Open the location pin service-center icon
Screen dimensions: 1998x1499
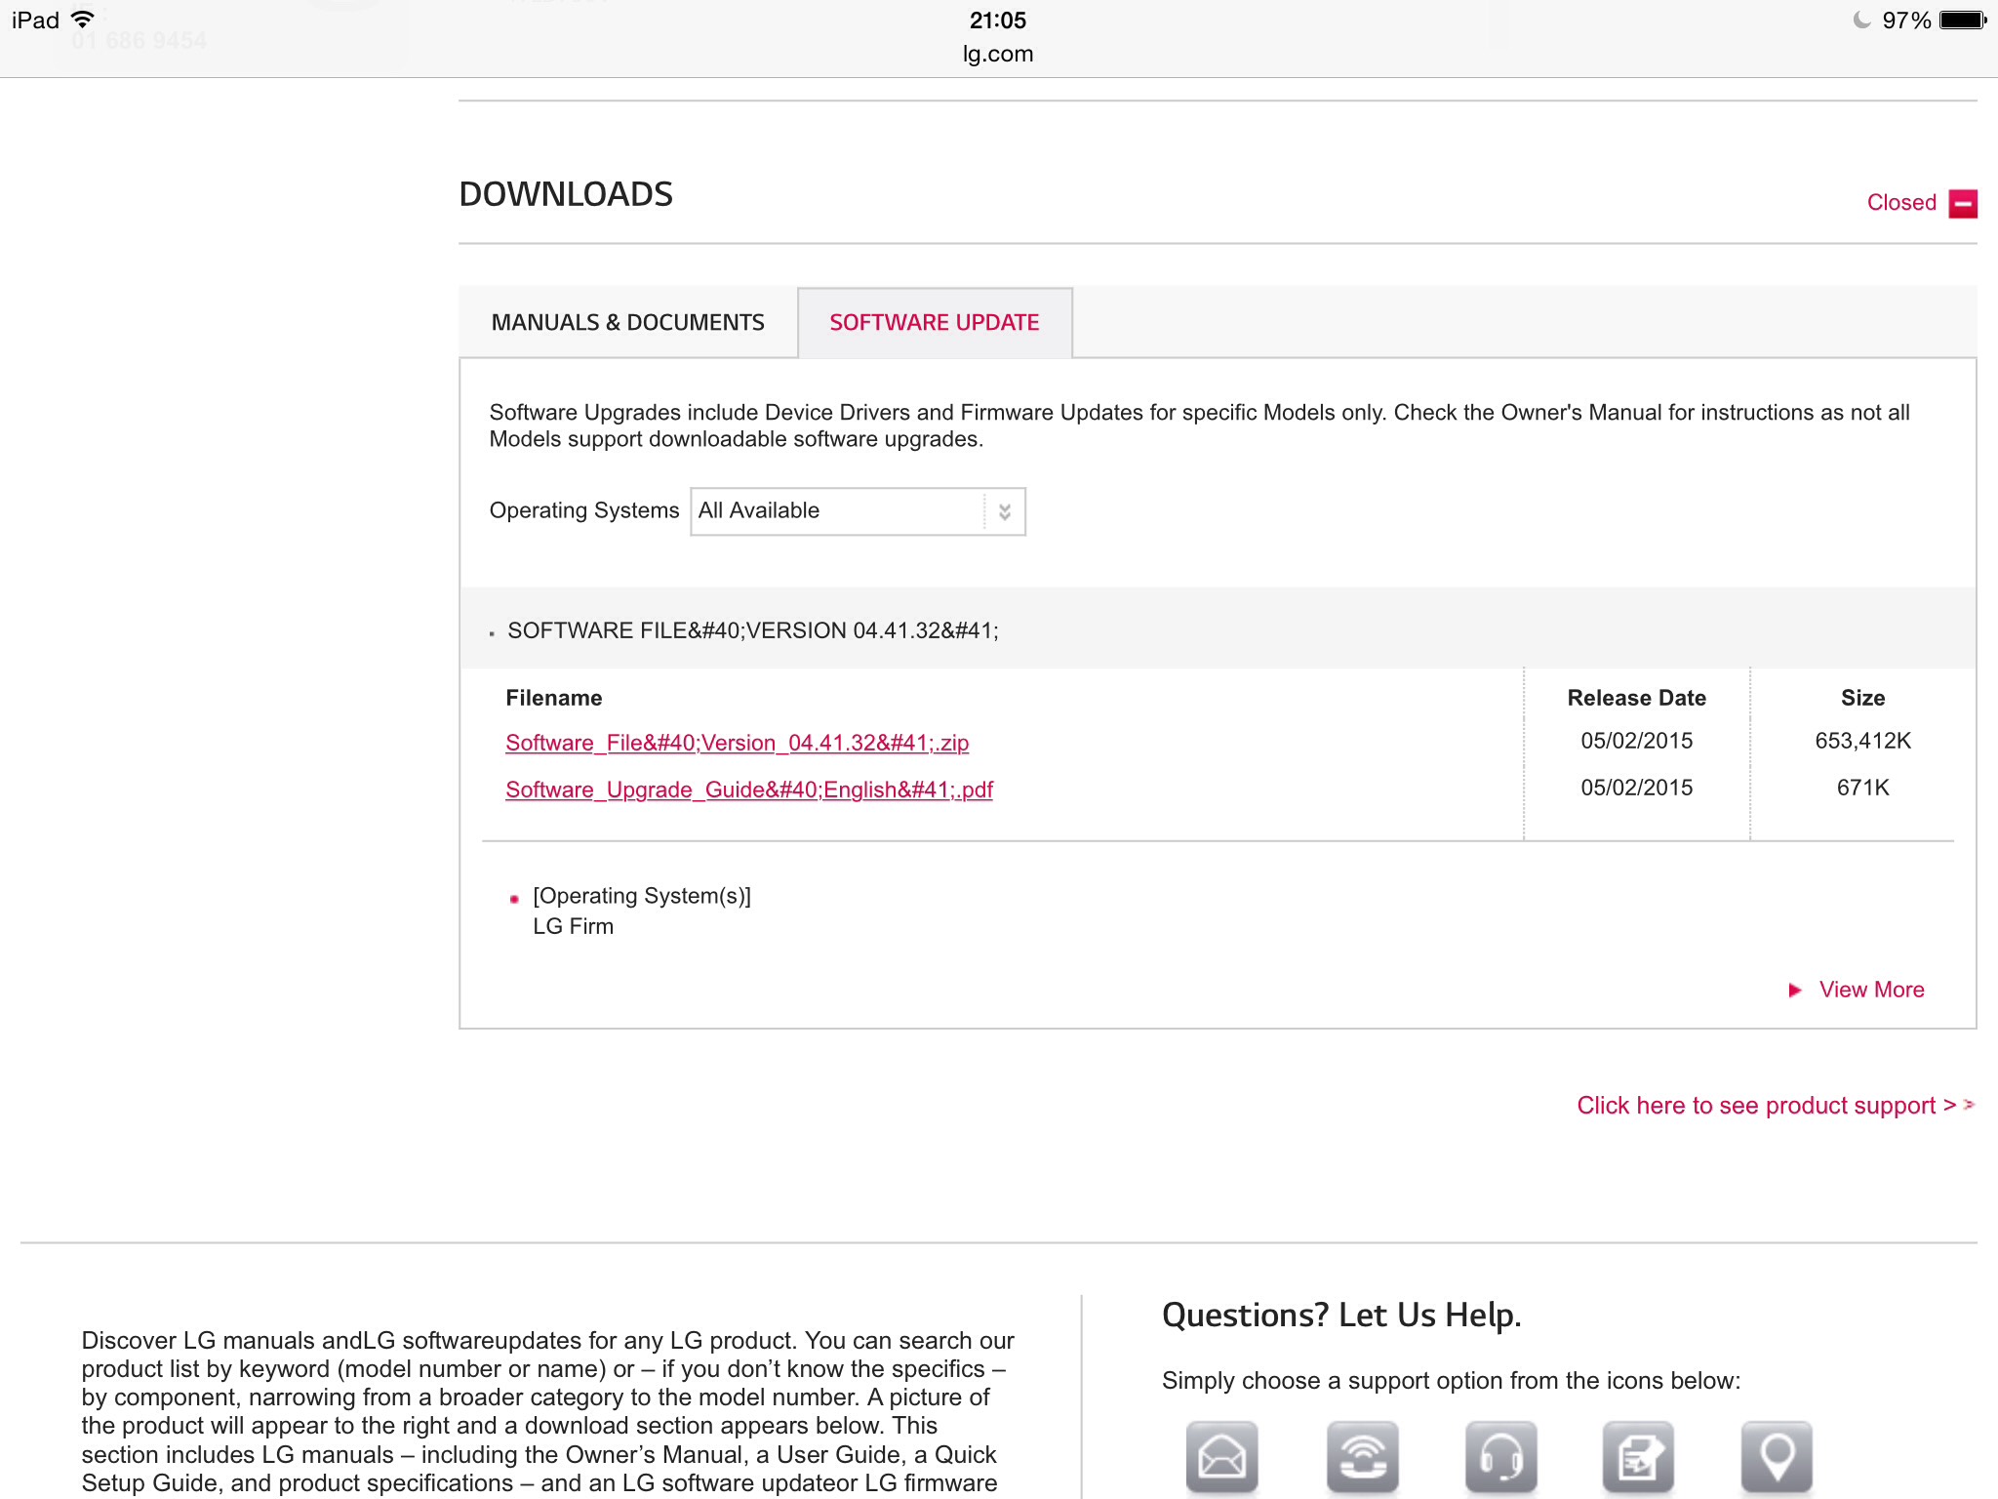(1778, 1458)
